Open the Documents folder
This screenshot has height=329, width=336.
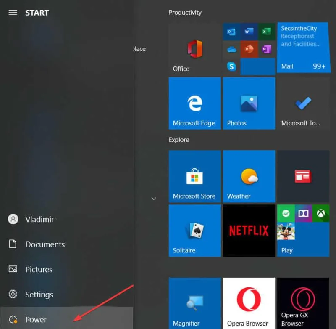tap(66, 244)
